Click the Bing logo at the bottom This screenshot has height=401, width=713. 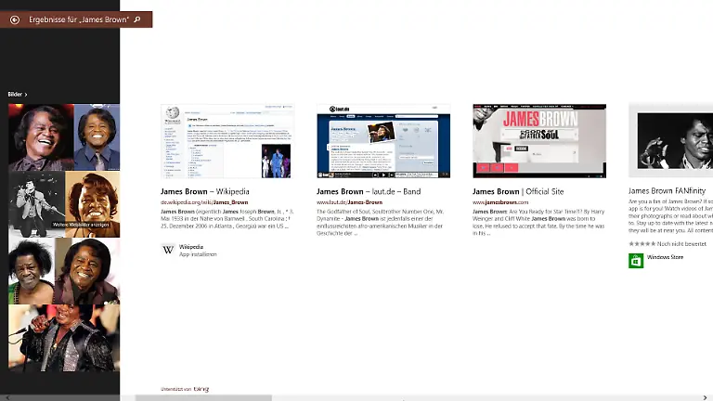point(200,389)
